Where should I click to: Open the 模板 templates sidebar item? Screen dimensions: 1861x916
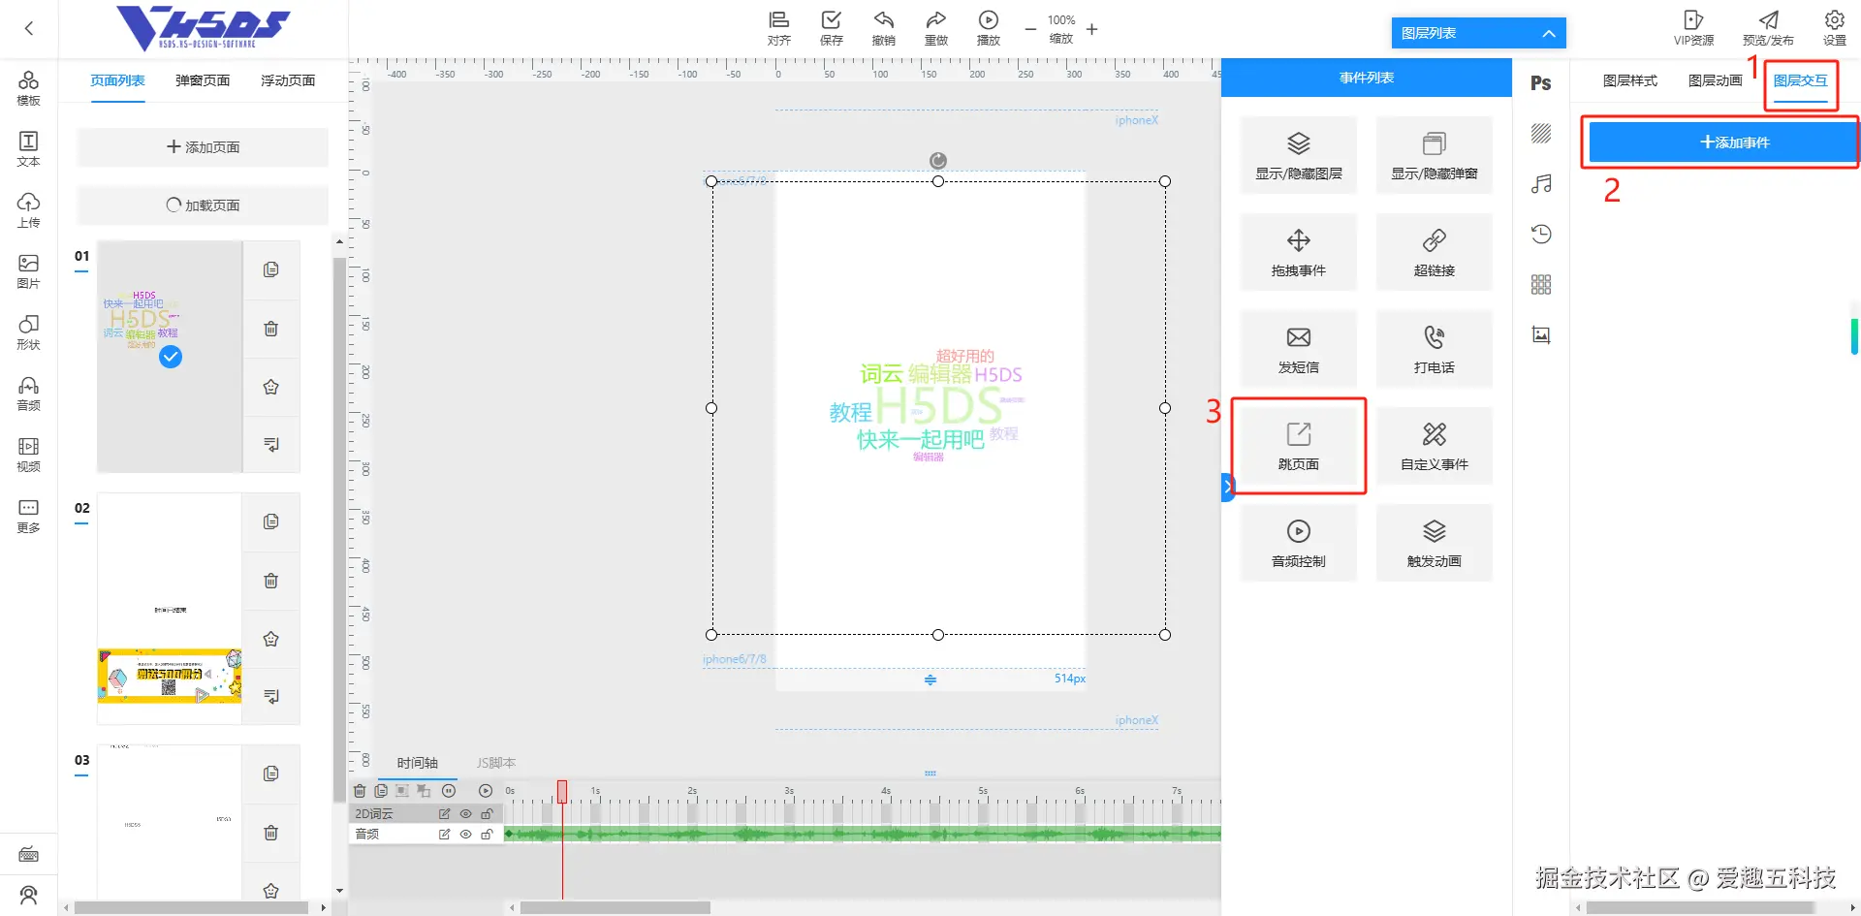pos(28,88)
